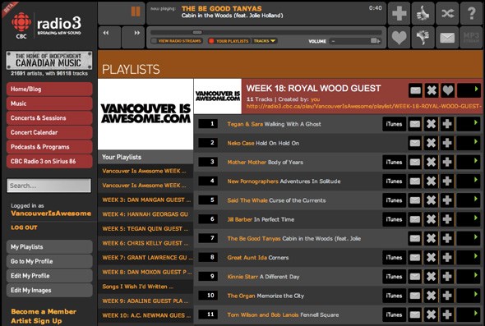Open Home/Blog navigation item
This screenshot has height=326, width=485.
click(49, 89)
